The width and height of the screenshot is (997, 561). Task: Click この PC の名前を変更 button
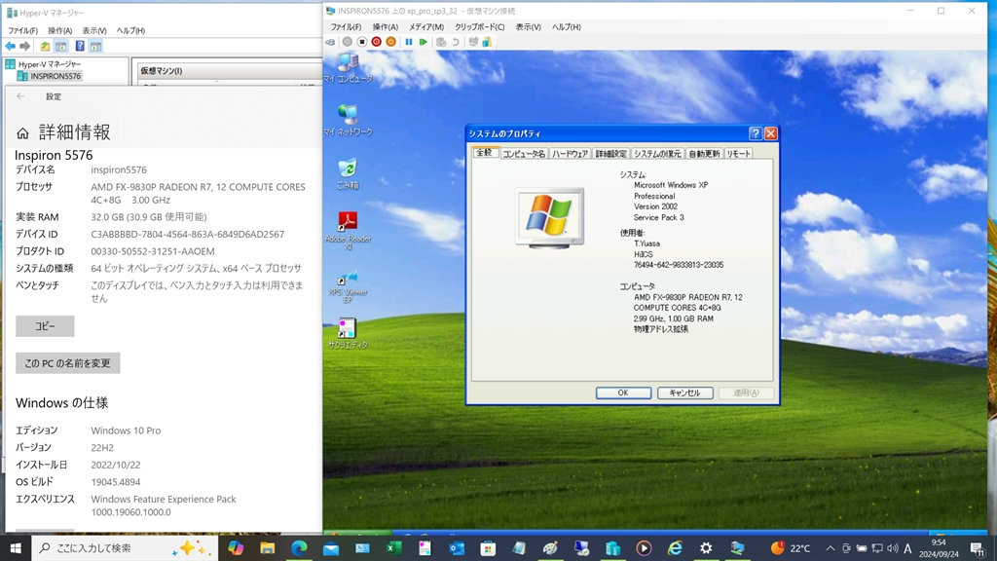click(67, 363)
